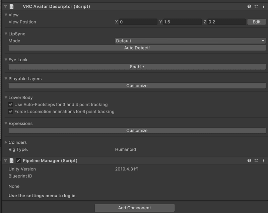Click the Rig Type: label

18,149
